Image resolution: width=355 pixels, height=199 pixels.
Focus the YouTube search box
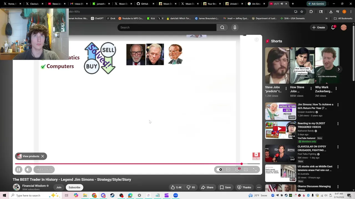(x=167, y=27)
